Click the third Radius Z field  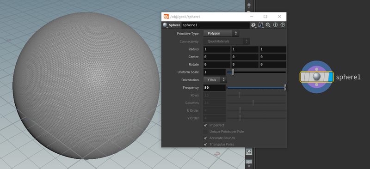(272, 49)
